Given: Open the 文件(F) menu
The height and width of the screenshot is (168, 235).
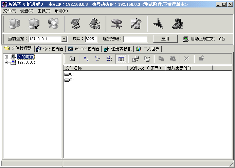Looking at the screenshot, I should 10,11.
